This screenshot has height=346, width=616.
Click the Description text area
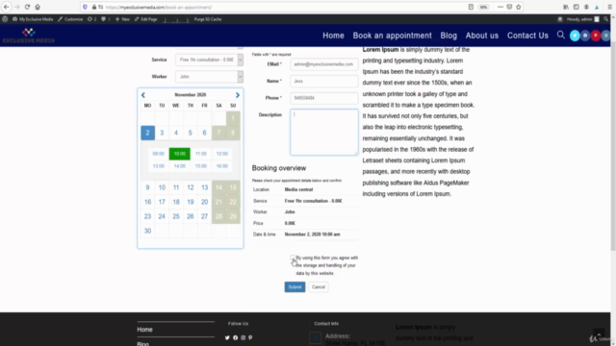(x=324, y=133)
